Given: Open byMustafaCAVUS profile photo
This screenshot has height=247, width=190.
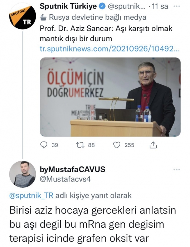Looking at the screenshot, I should click(23, 174).
